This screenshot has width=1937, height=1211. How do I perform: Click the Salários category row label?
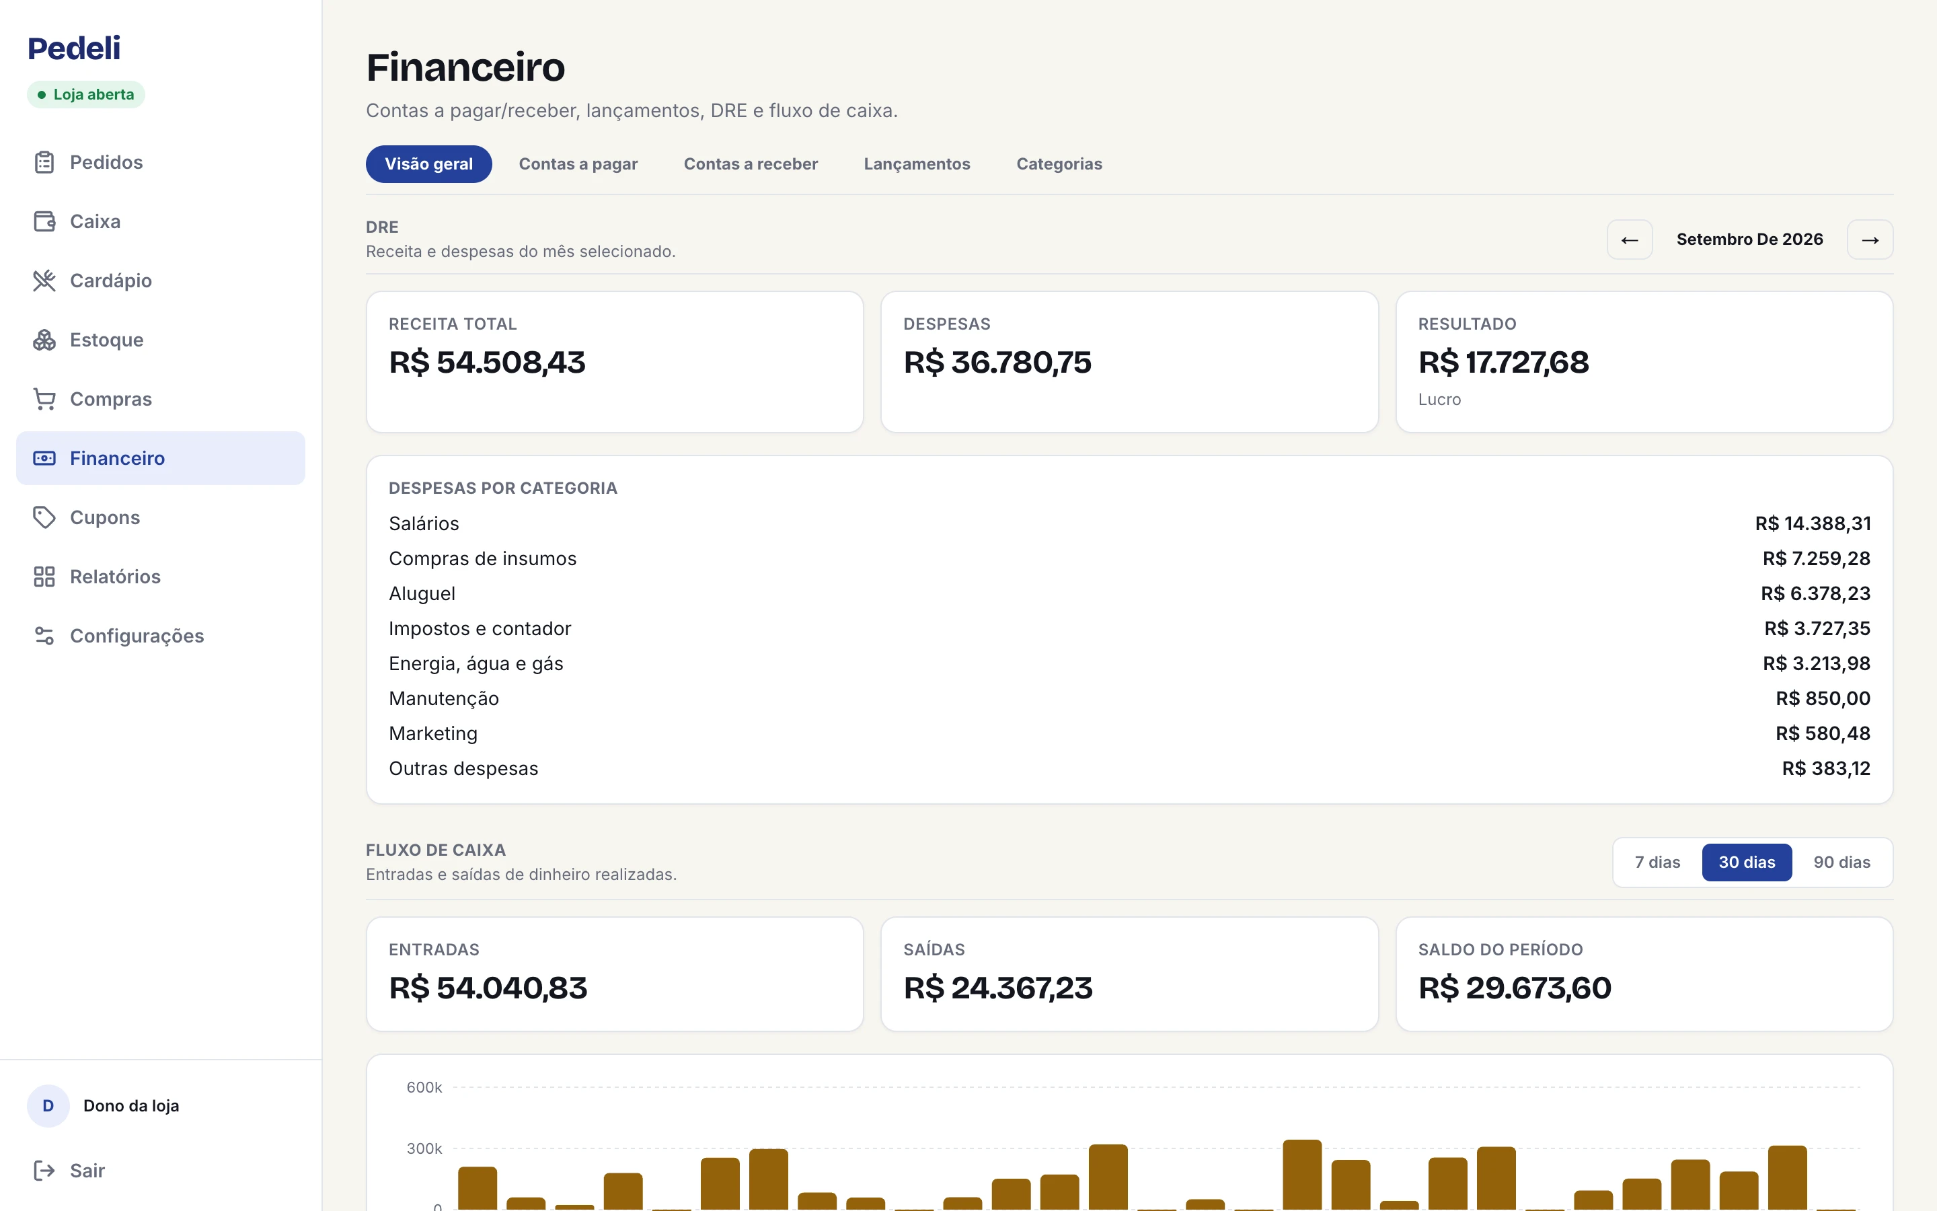(424, 524)
